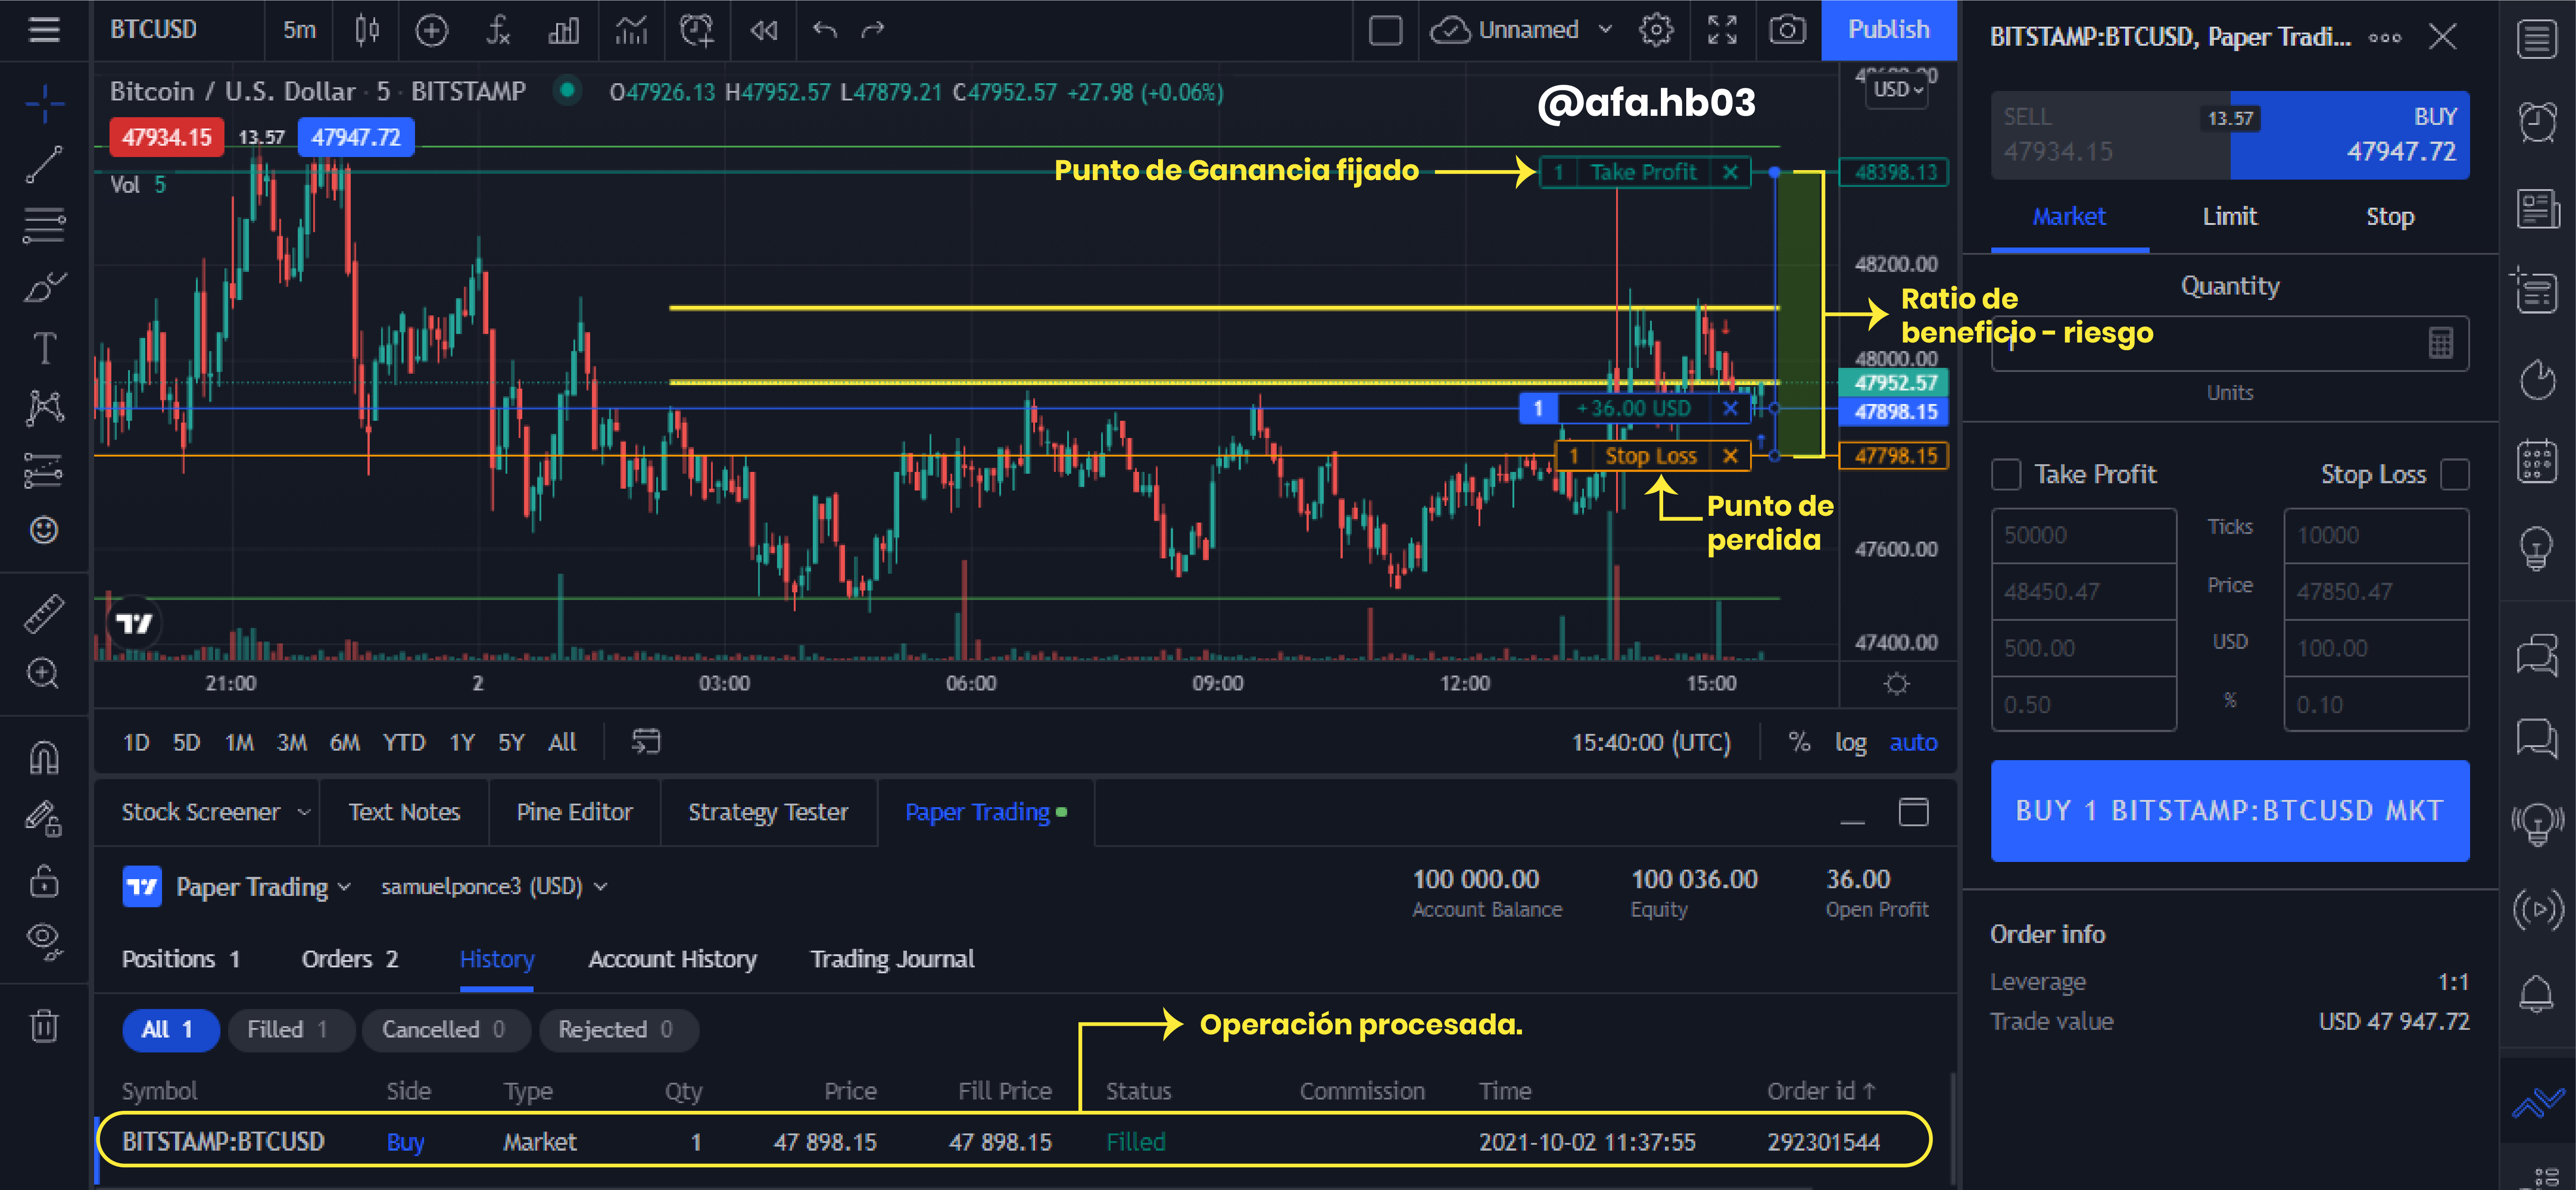Open the samuelponce3 (USD) account dropdown
2576x1190 pixels.
coord(494,887)
